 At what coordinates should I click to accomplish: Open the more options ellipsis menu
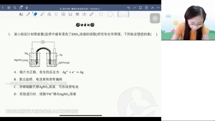[158, 8]
